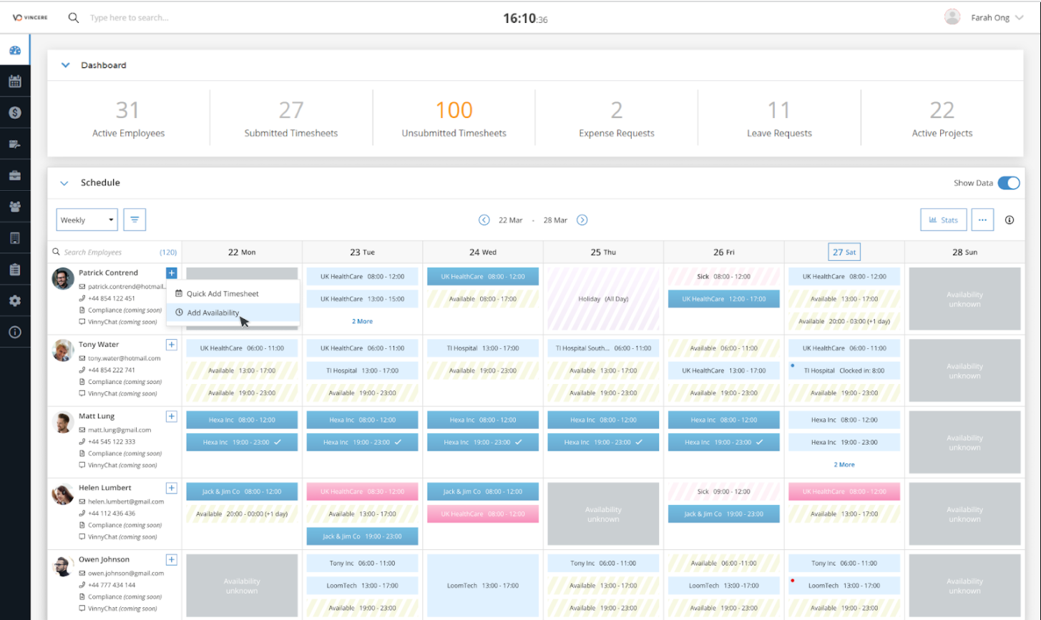Select the Calendar icon in the sidebar
1041x620 pixels.
[x=15, y=81]
